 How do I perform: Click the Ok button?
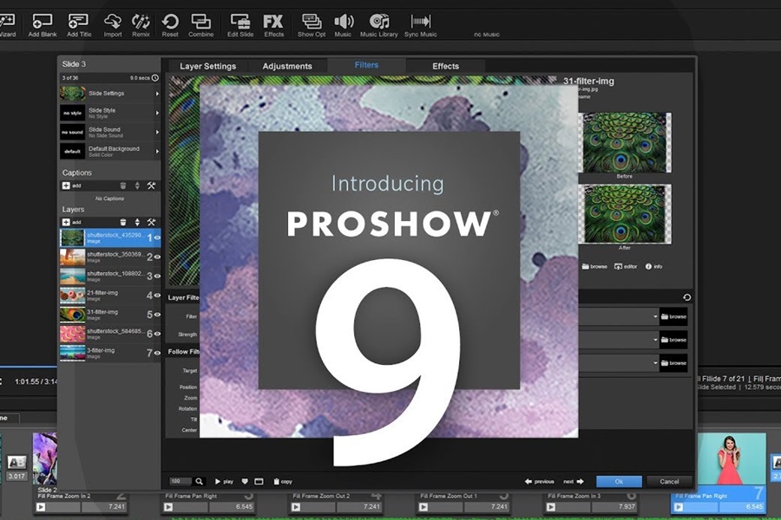(620, 481)
